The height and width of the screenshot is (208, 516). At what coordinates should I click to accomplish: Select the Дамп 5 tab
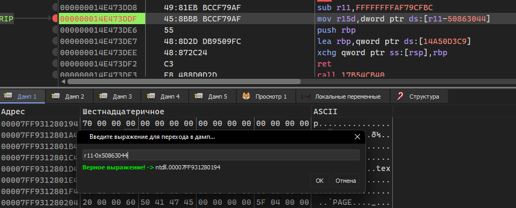(213, 96)
